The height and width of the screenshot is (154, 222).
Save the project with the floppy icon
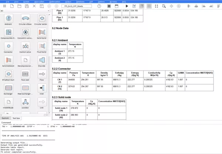click(x=27, y=6)
